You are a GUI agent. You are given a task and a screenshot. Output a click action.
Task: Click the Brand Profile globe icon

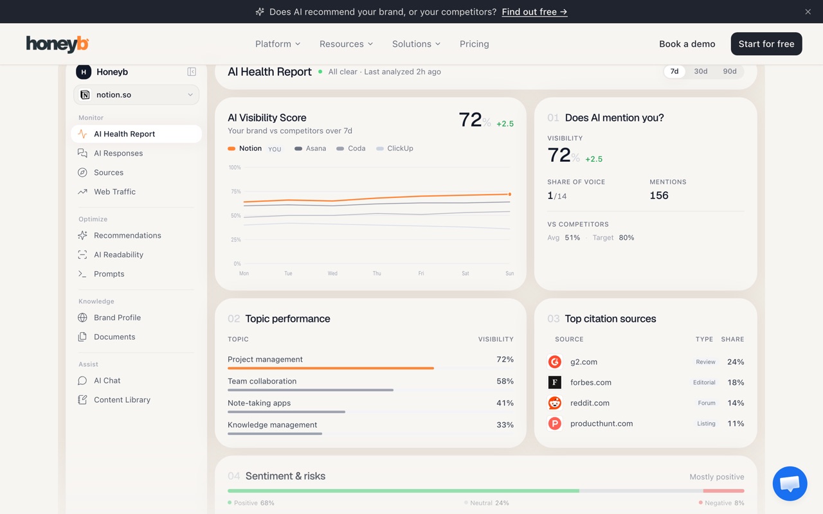click(82, 318)
